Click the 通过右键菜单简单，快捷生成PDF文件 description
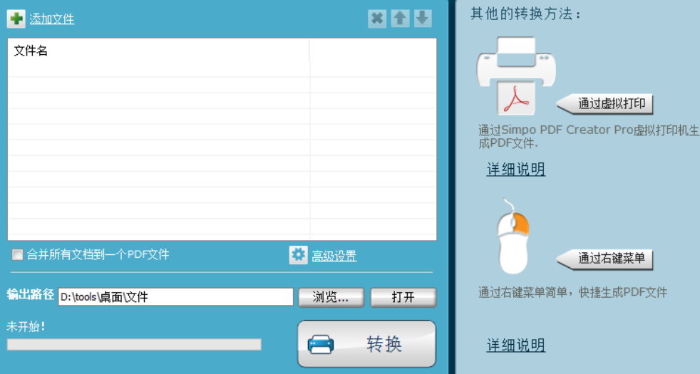Viewport: 700px width, 374px height. click(573, 293)
